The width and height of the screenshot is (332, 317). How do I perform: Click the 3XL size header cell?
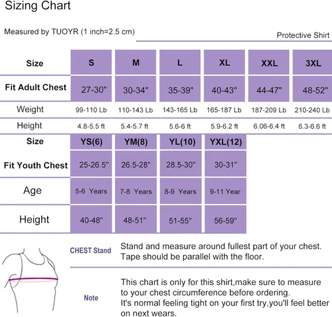coord(312,62)
